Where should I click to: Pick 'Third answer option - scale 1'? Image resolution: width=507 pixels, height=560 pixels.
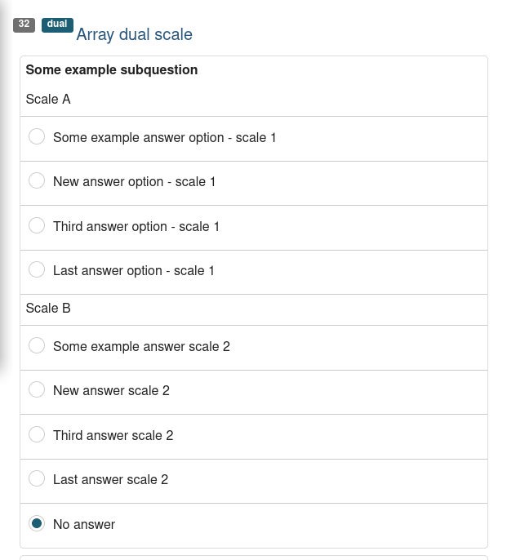tap(37, 226)
